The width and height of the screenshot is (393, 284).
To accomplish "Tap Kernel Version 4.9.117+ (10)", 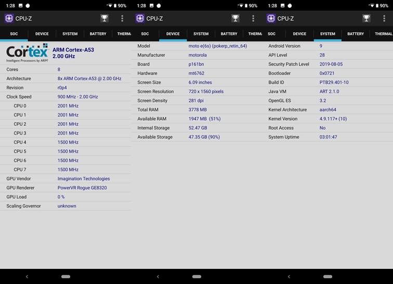I will [x=333, y=119].
